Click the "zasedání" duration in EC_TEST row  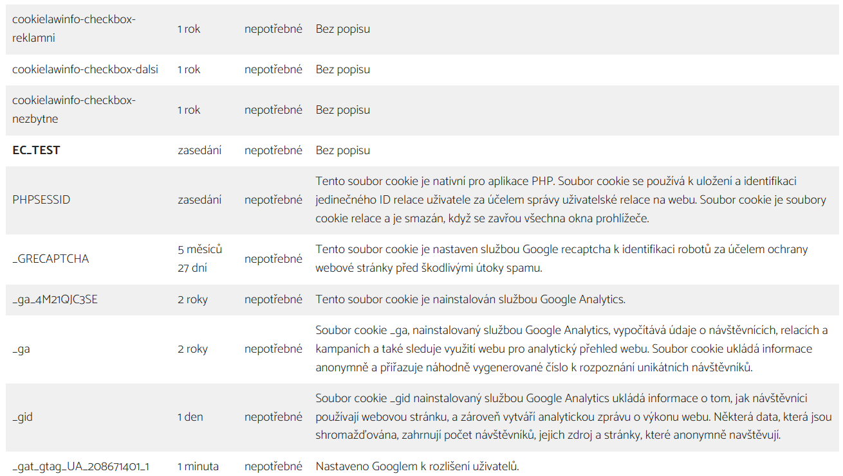199,150
